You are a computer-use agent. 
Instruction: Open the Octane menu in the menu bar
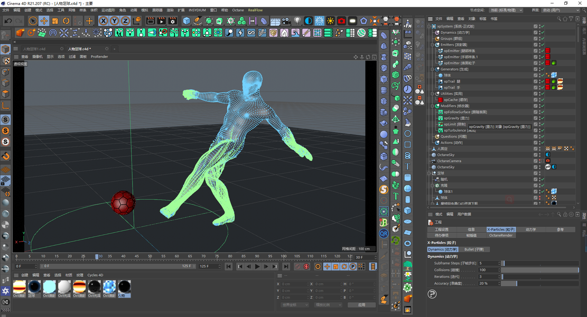(x=238, y=10)
